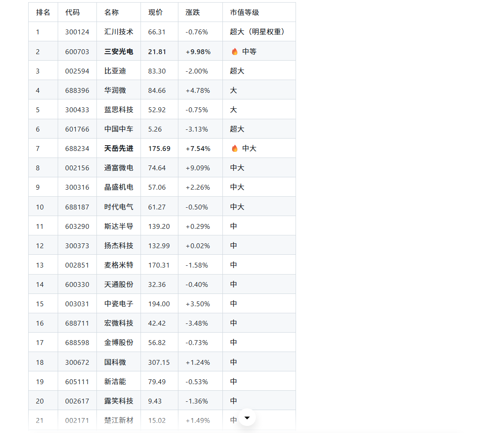Screen dimensions: 492x433
Task: Select the stock name 时代电气
Action: pyautogui.click(x=118, y=207)
